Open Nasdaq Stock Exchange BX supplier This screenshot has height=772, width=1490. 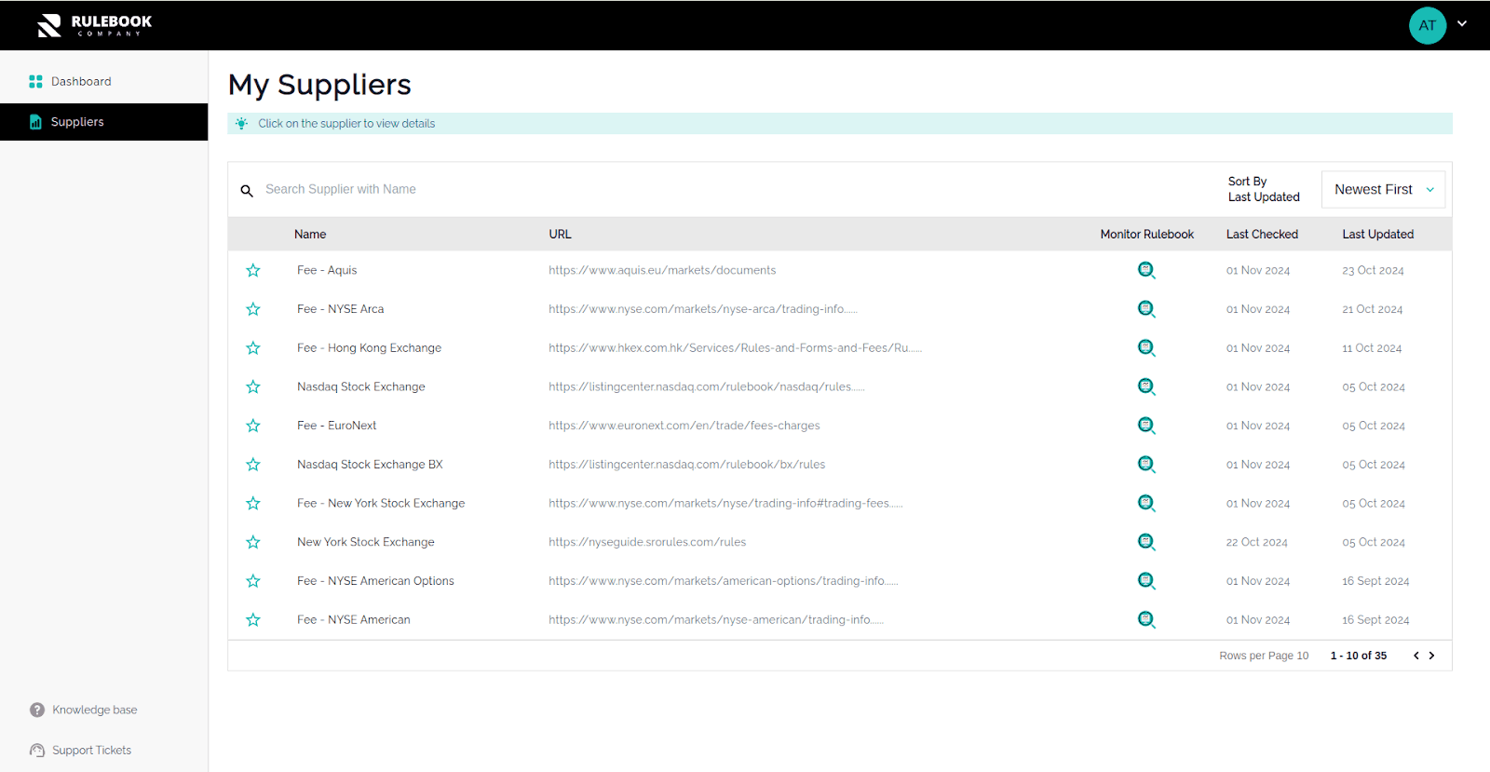coord(370,465)
